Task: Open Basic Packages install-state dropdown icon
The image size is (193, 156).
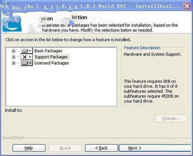Action: pyautogui.click(x=27, y=51)
